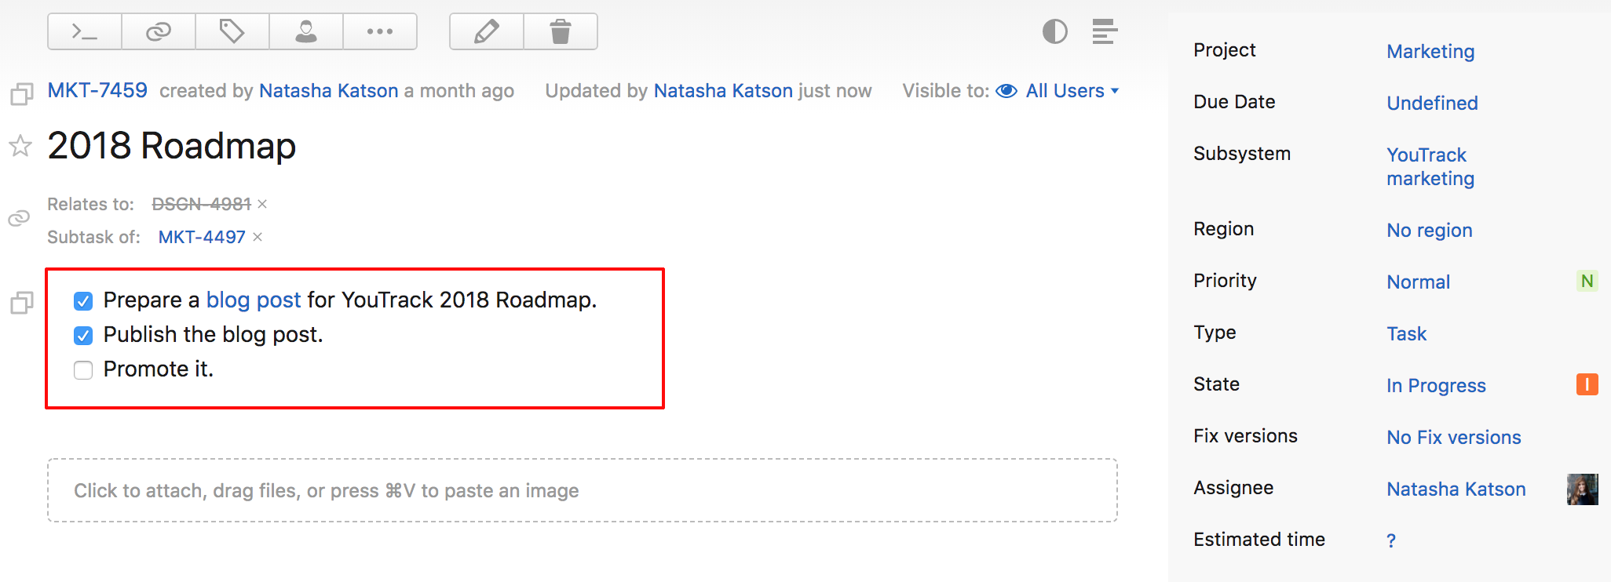Toggle the half-circle contrast view icon
The height and width of the screenshot is (582, 1611).
pos(1054,31)
